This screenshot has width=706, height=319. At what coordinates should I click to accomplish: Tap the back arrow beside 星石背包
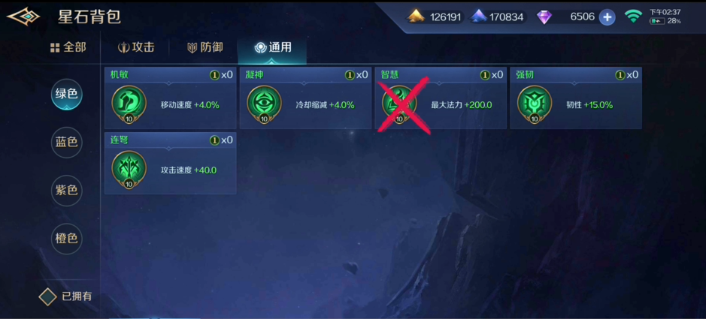(x=23, y=17)
